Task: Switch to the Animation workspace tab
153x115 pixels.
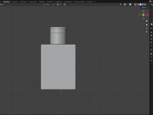Action: (x=50, y=2)
